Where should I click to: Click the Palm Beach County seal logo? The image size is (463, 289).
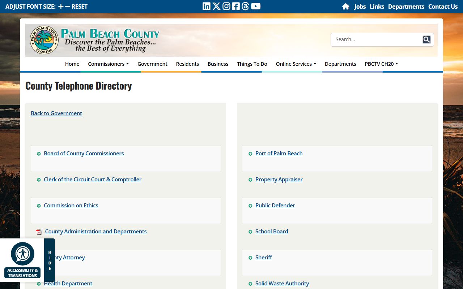tap(44, 40)
